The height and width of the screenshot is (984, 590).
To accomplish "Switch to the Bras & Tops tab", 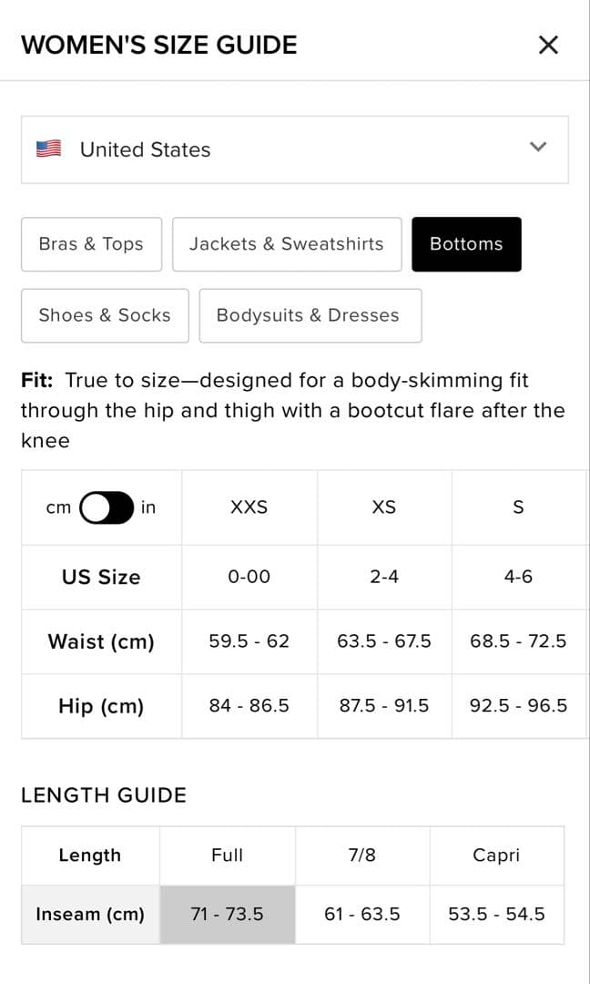I will coord(91,244).
